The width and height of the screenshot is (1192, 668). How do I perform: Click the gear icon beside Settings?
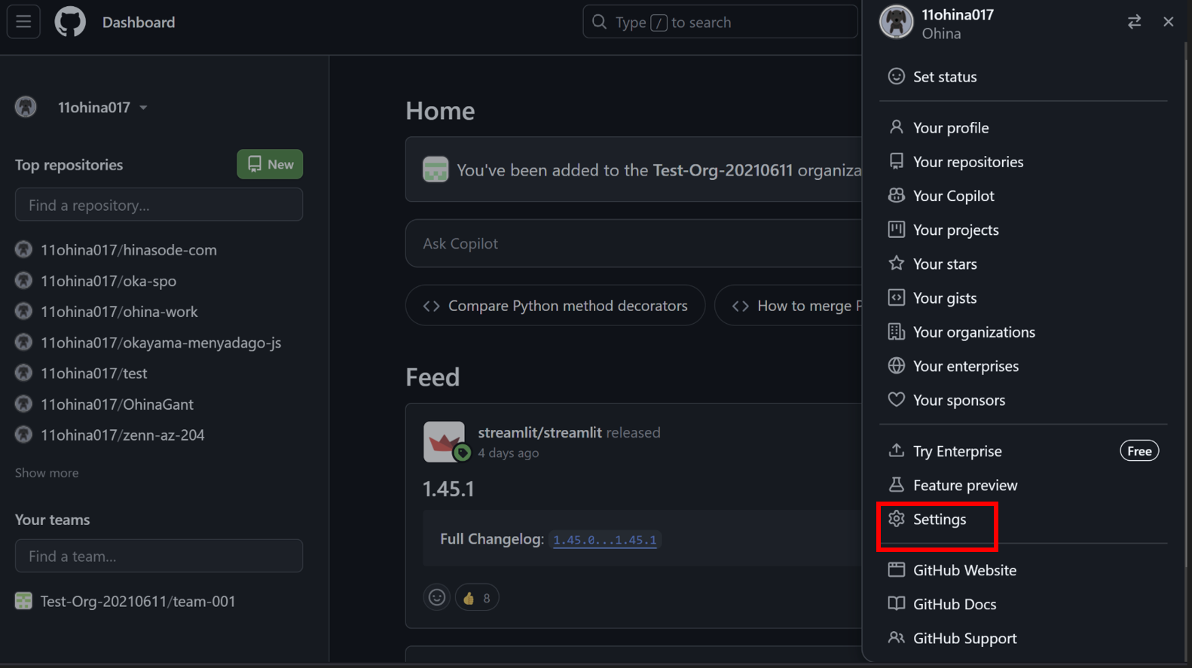tap(896, 518)
